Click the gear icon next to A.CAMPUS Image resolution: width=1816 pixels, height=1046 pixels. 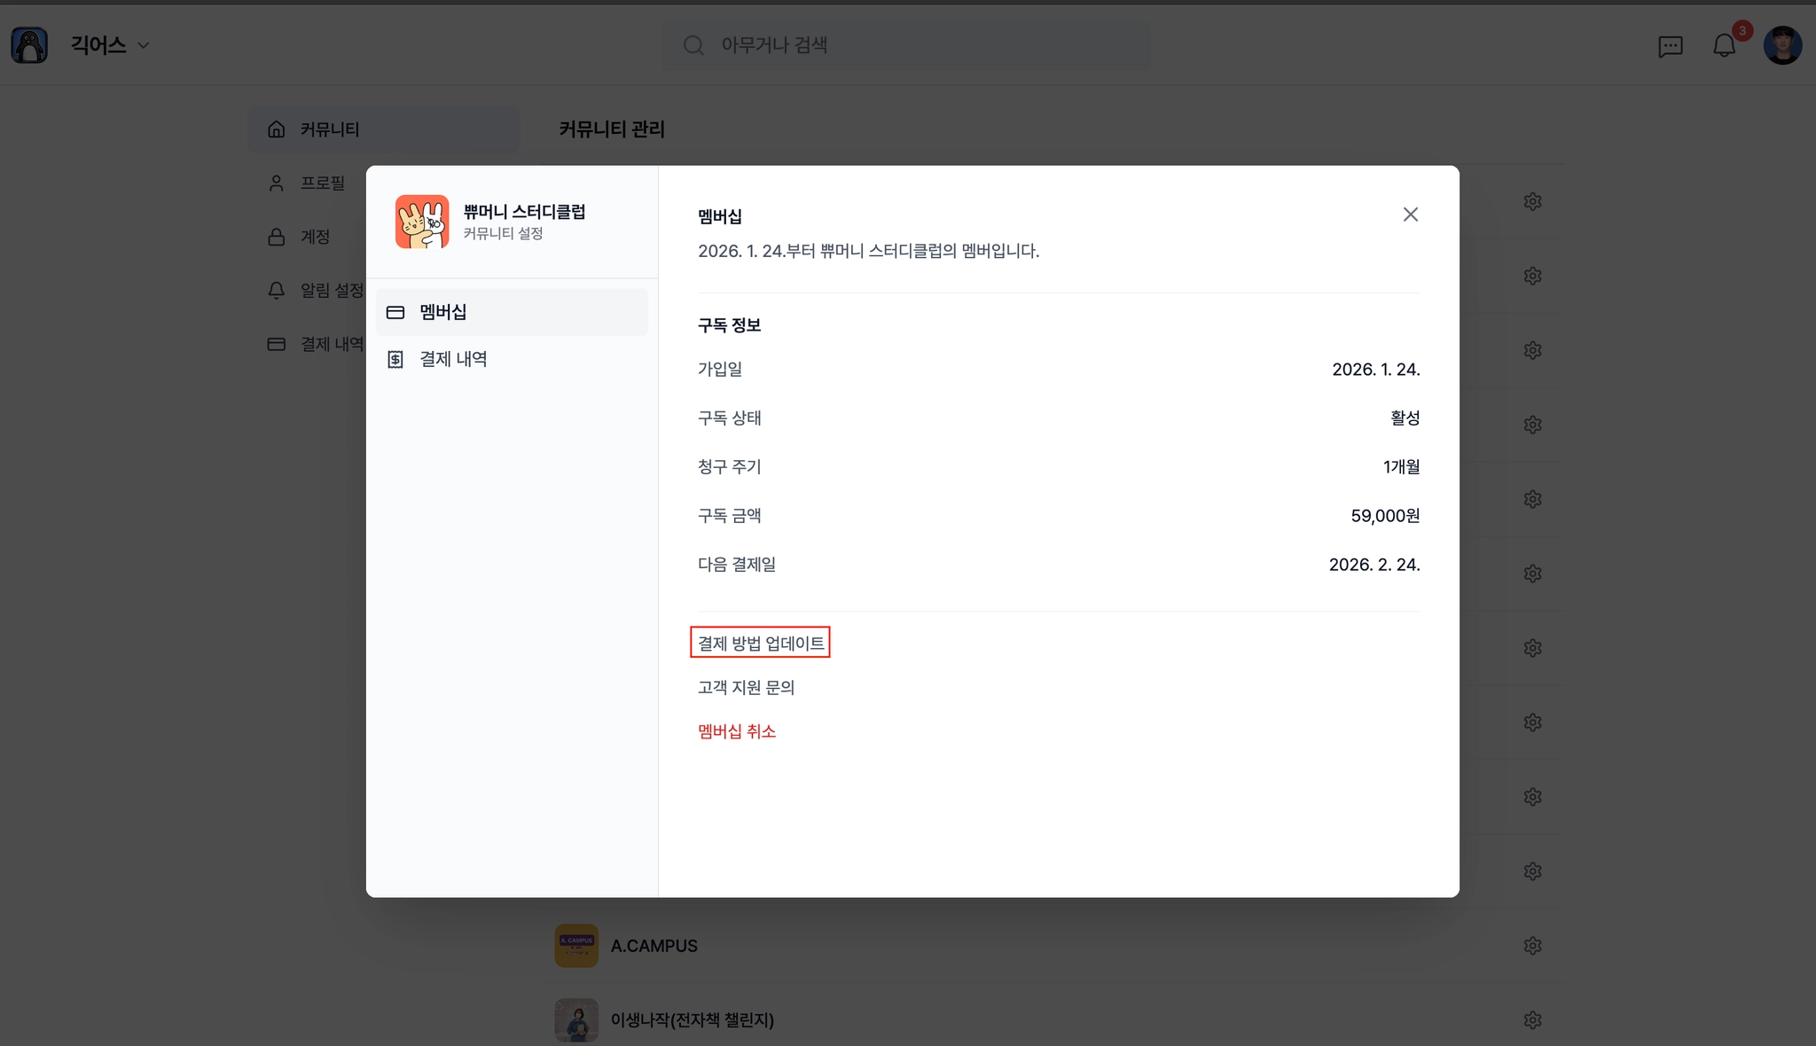point(1532,946)
